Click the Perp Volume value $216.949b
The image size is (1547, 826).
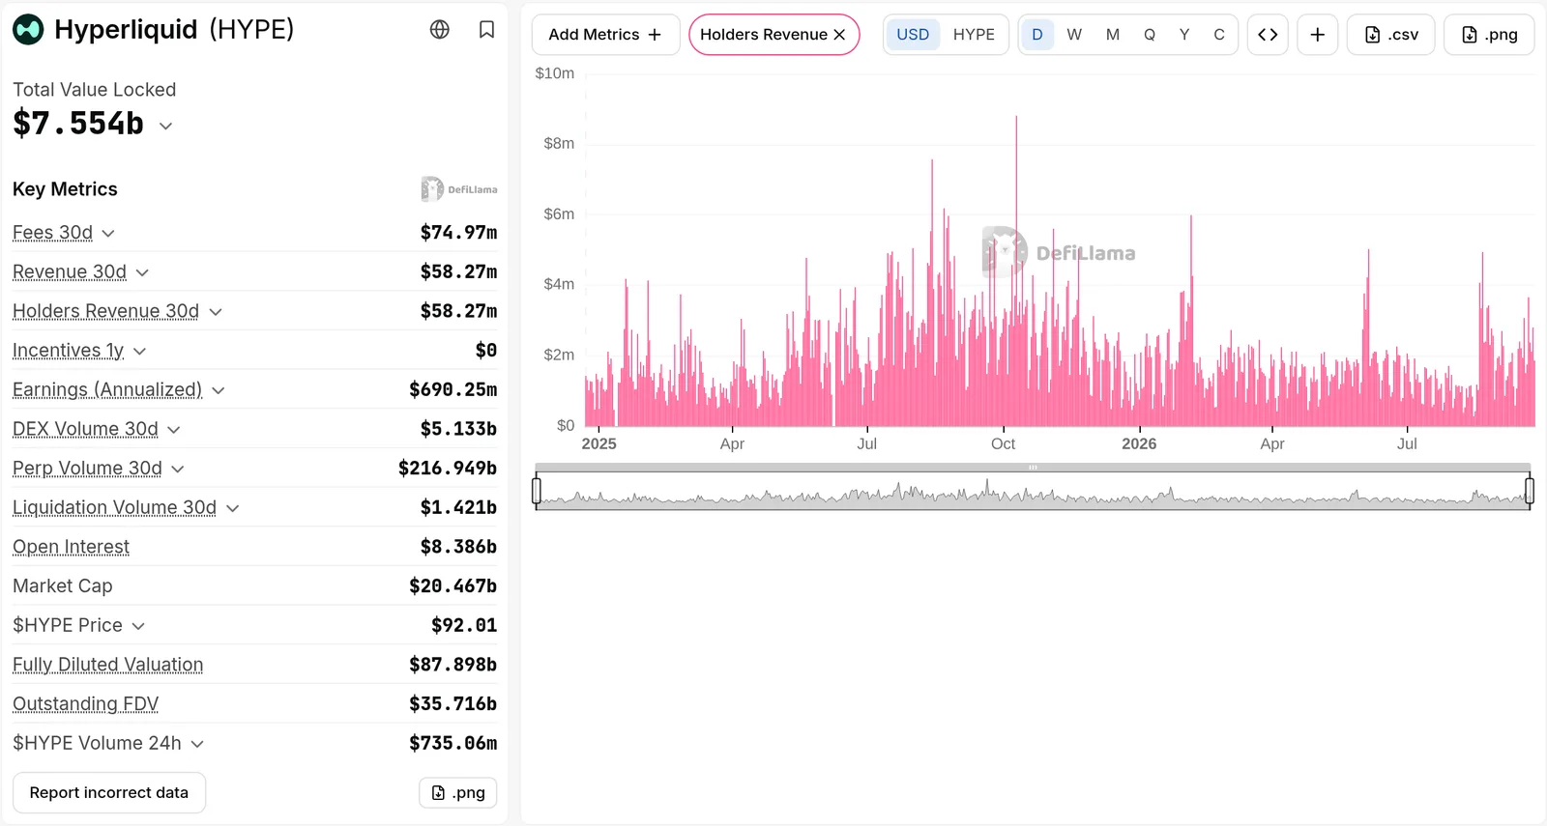point(448,469)
